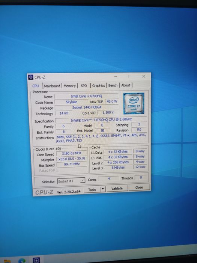Open File Explorer from the taskbar
This screenshot has width=197, height=263.
point(7,261)
